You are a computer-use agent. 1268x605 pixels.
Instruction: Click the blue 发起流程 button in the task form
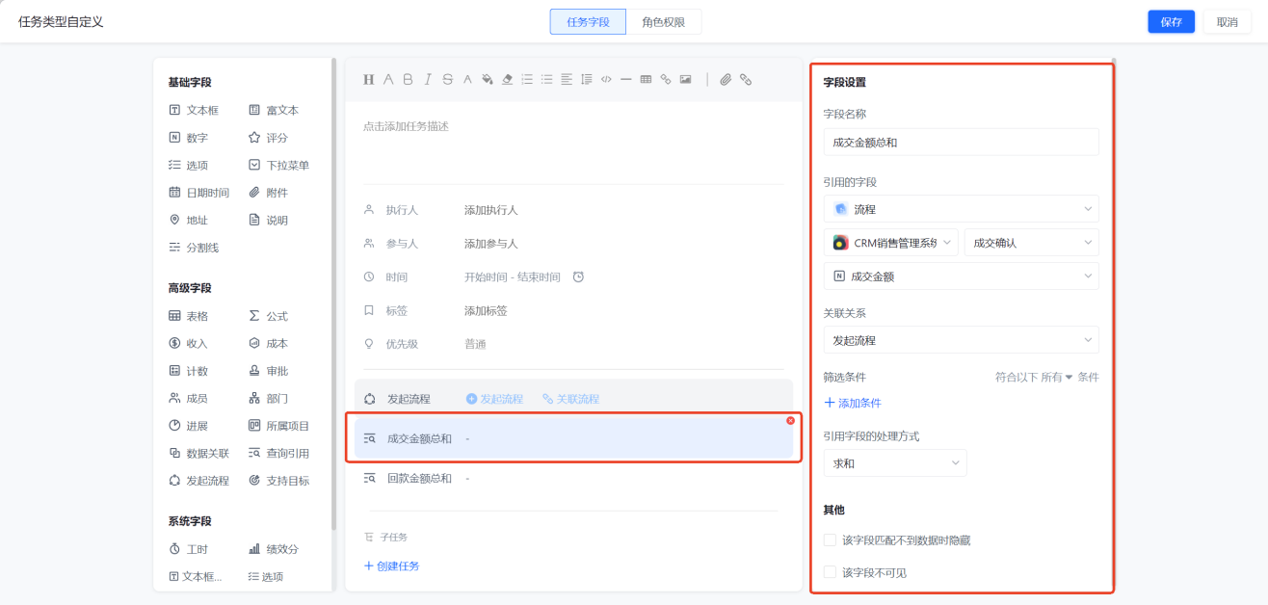coord(494,399)
